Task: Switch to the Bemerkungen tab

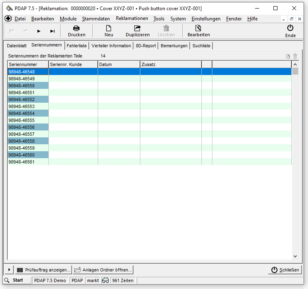Action: point(174,46)
